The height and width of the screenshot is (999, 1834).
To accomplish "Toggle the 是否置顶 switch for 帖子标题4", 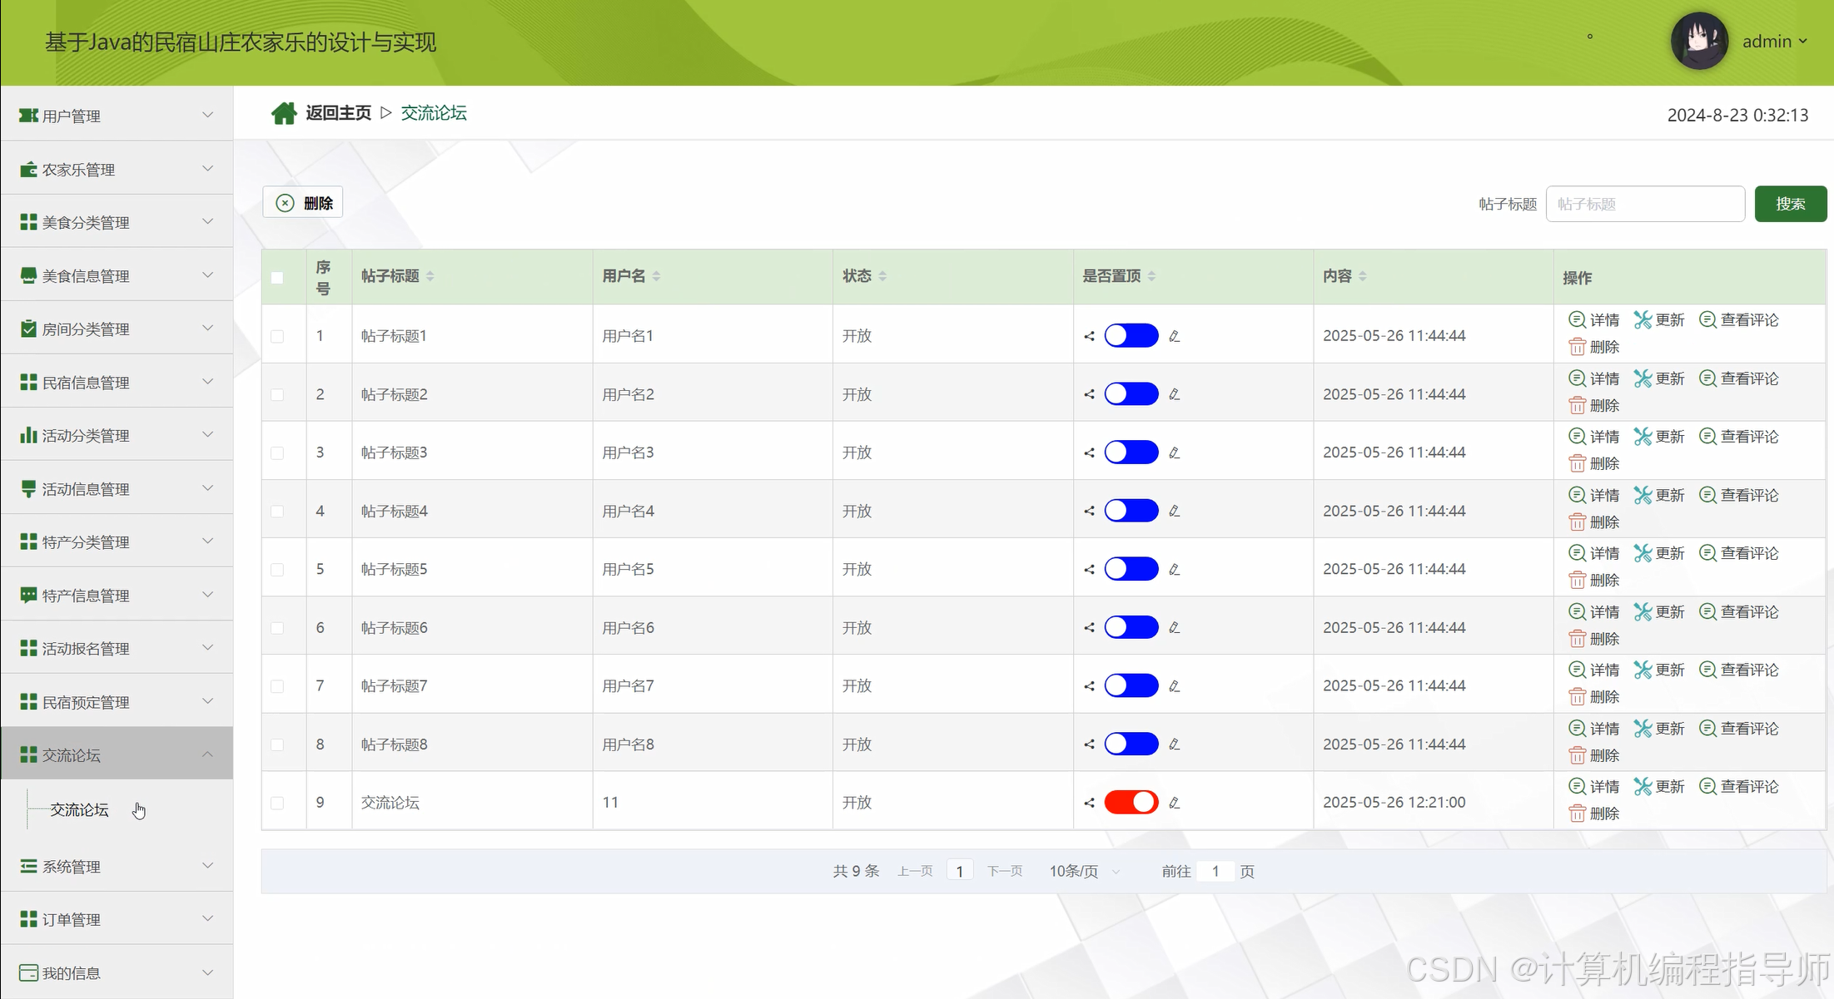I will (x=1131, y=511).
